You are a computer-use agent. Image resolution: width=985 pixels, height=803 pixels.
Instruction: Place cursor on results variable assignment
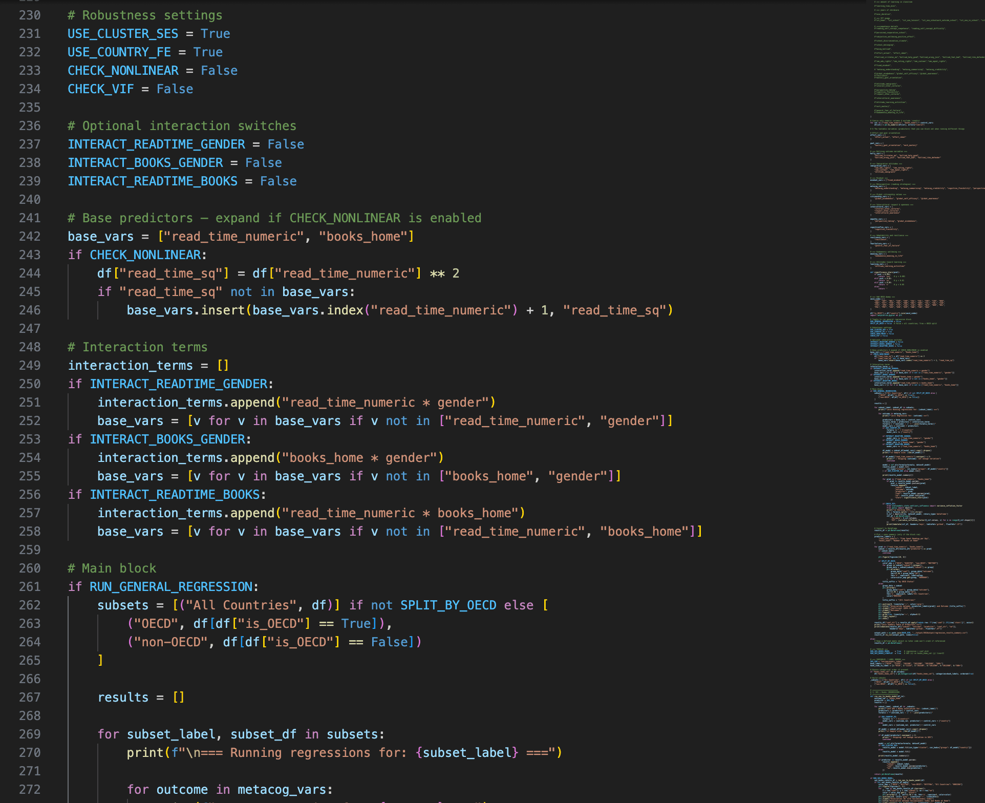click(x=123, y=698)
